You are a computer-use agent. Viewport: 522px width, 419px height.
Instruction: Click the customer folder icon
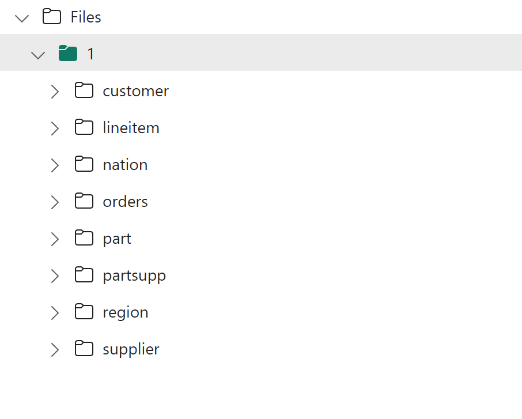[x=84, y=90]
